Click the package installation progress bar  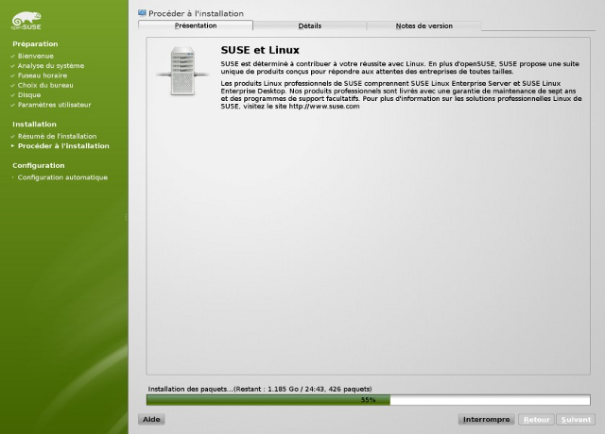(368, 400)
